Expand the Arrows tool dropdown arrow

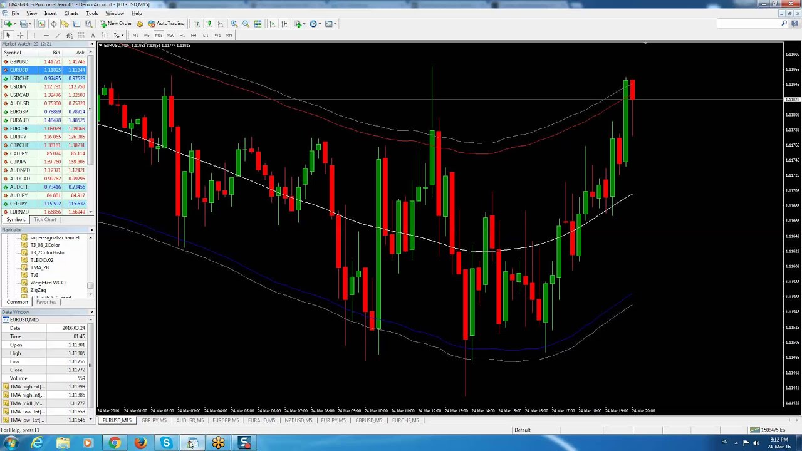pyautogui.click(x=123, y=35)
